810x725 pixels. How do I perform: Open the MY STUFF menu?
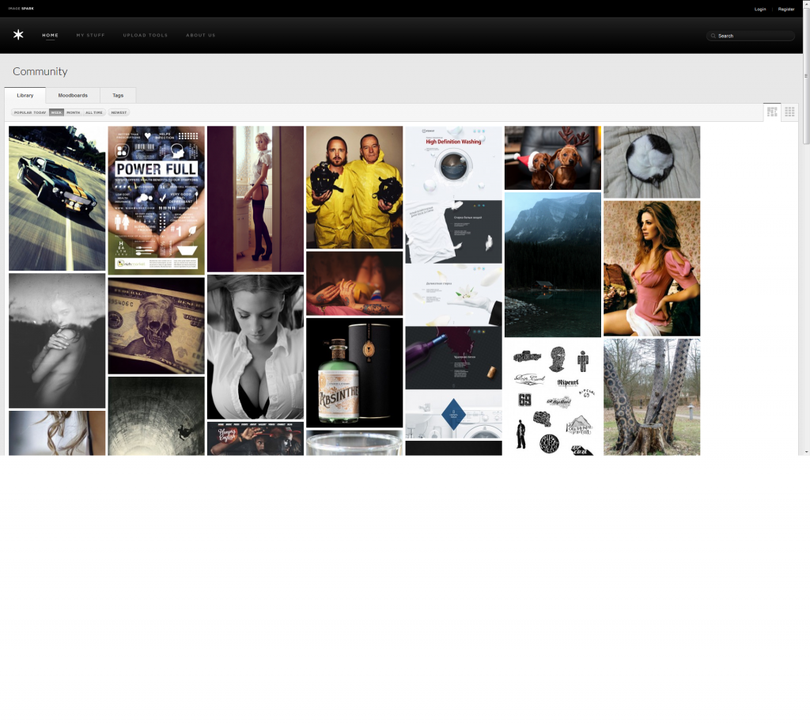coord(90,35)
